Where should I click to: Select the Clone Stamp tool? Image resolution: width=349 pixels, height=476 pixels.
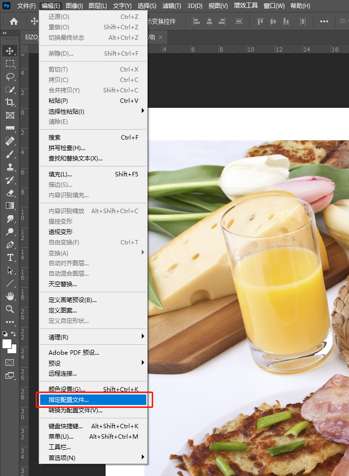(x=10, y=167)
